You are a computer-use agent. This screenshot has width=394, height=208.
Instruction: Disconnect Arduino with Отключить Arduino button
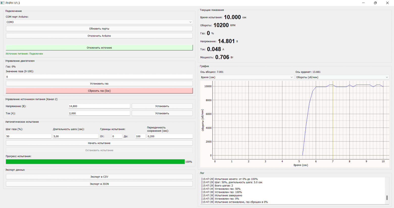(x=99, y=36)
